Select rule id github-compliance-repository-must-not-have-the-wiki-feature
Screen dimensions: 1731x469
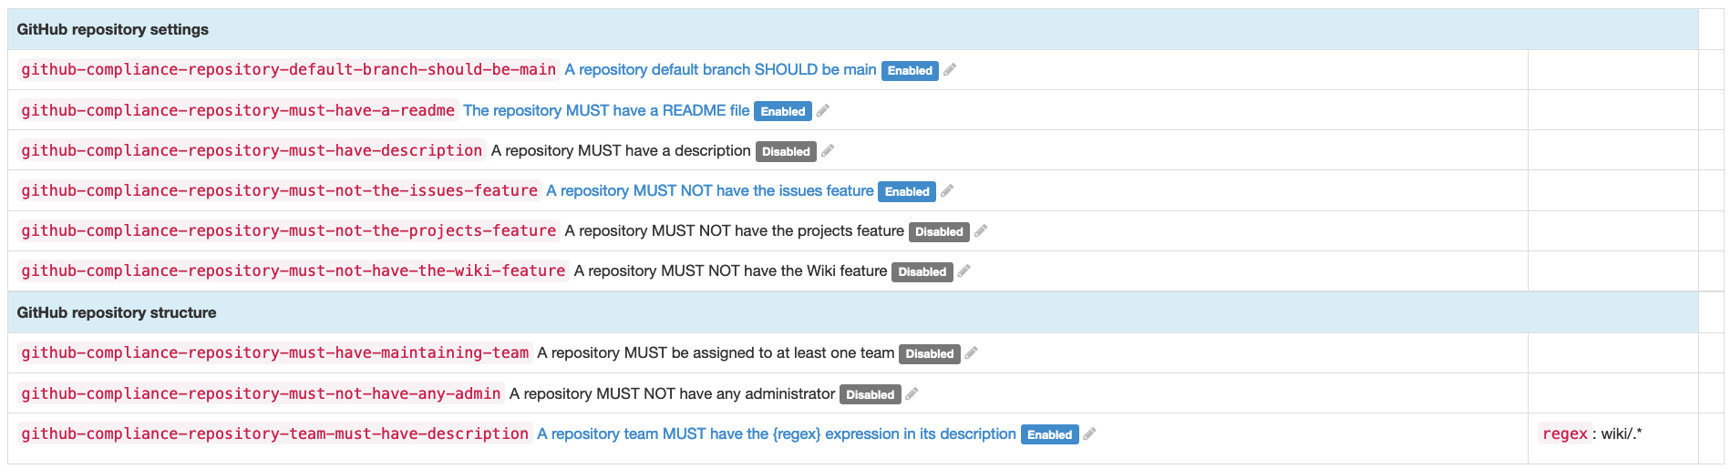[x=294, y=270]
